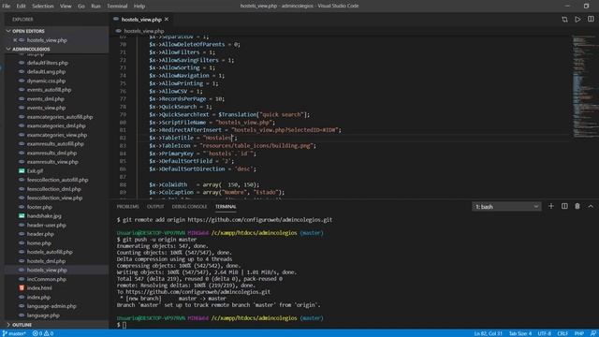599x337 pixels.
Task: Open language-admin.php in explorer
Action: pyautogui.click(x=51, y=306)
